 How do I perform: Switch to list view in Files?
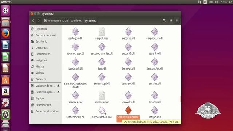point(171,21)
